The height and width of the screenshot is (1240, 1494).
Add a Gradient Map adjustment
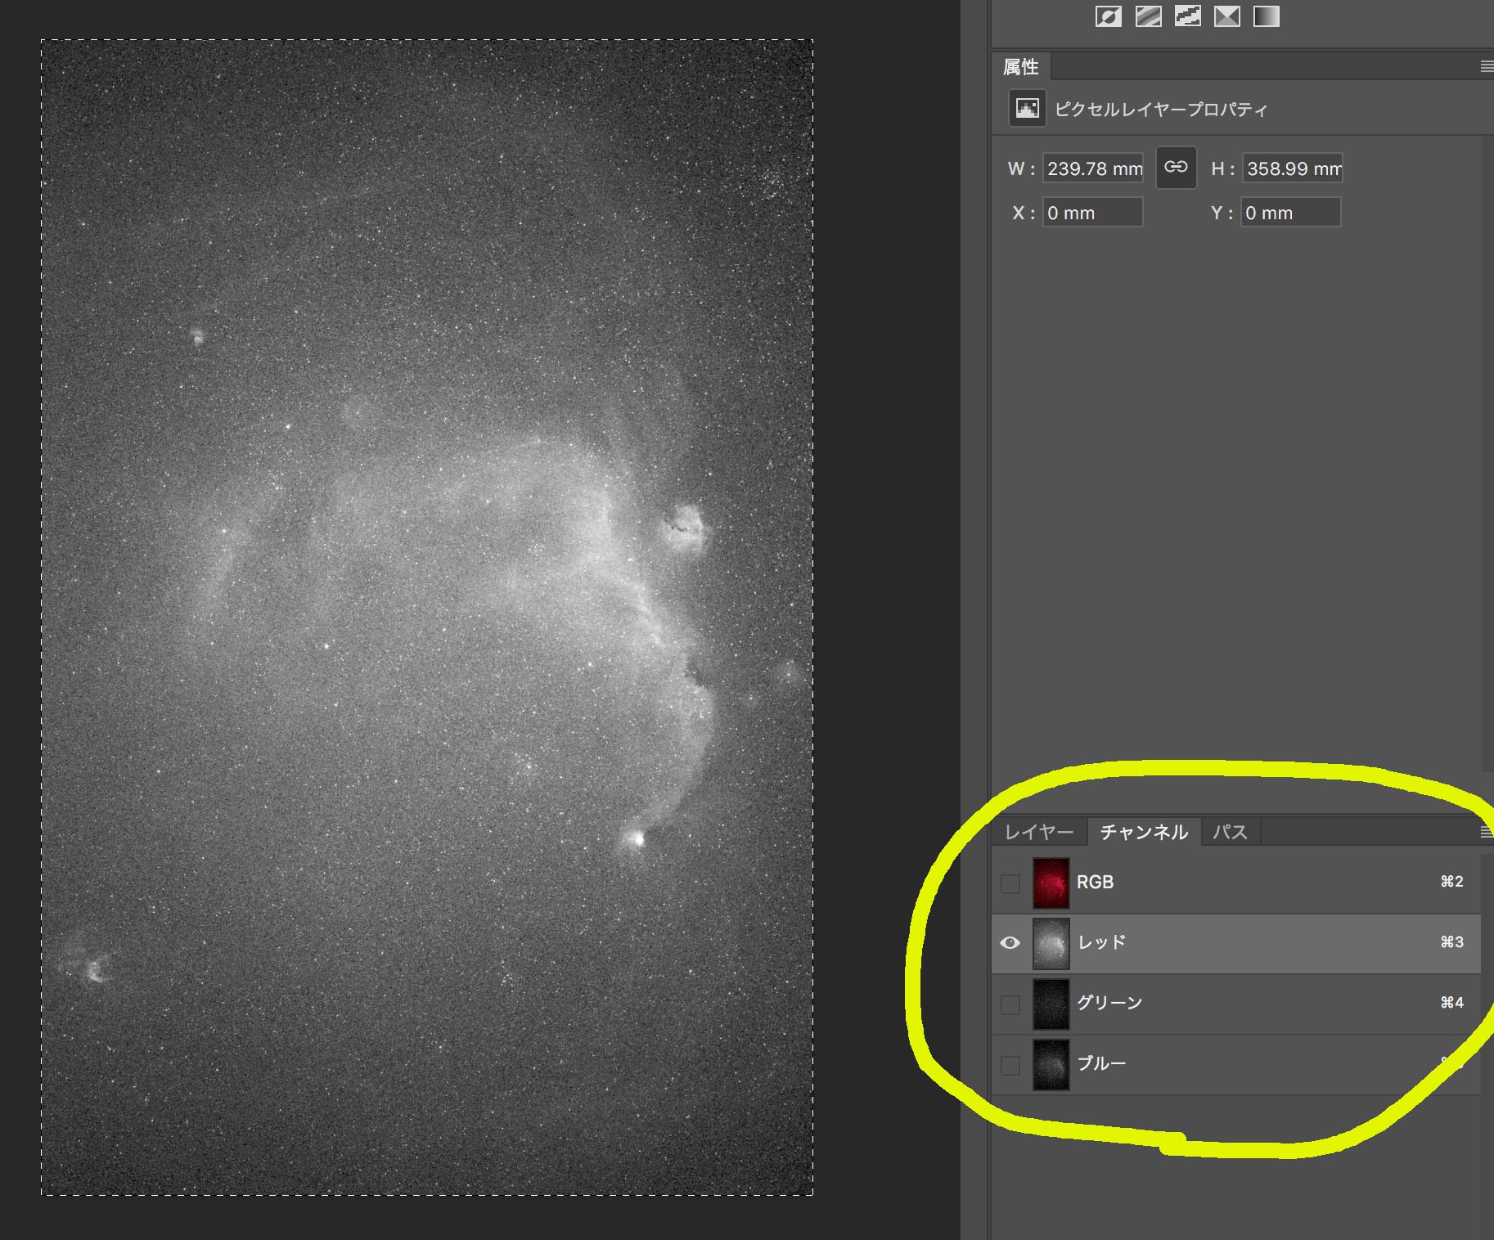coord(1267,16)
